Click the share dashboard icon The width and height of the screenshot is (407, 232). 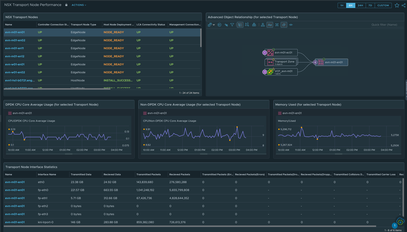tap(404, 5)
